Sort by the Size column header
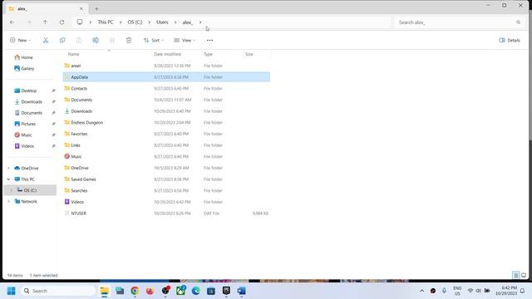 [249, 54]
